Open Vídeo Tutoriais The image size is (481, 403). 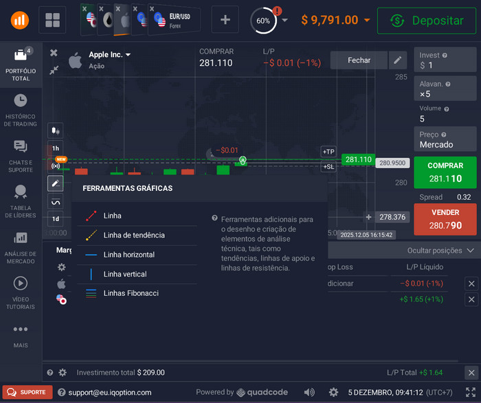click(21, 292)
